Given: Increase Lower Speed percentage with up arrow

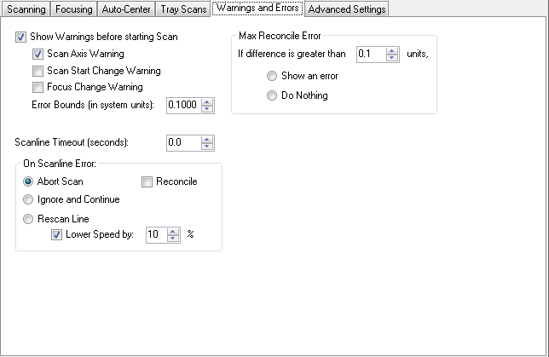Looking at the screenshot, I should (x=173, y=231).
